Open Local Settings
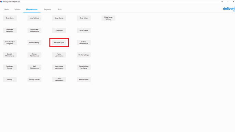235x132 pixels. pos(34,18)
